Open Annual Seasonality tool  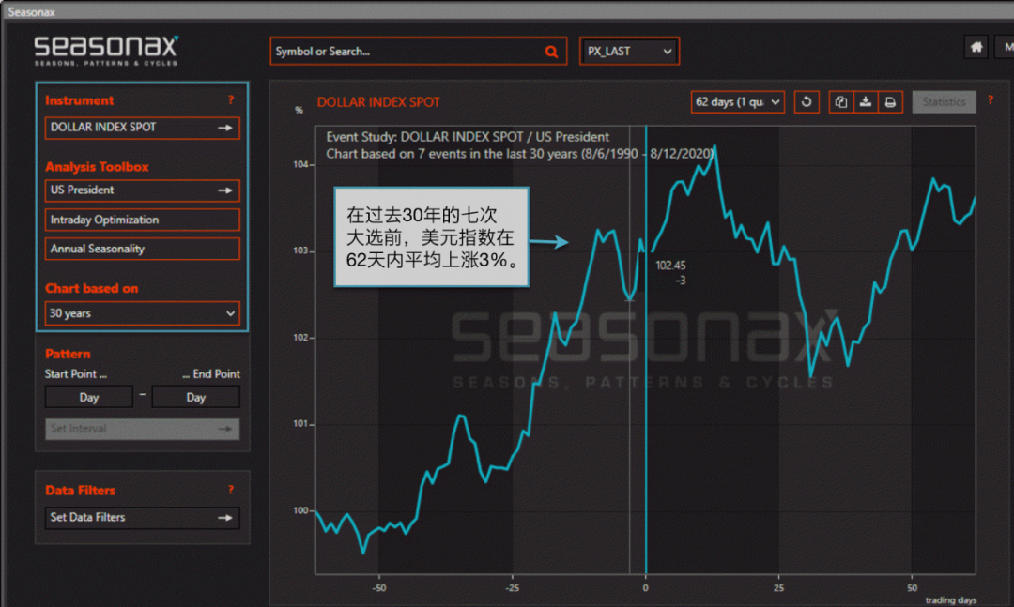(x=143, y=249)
